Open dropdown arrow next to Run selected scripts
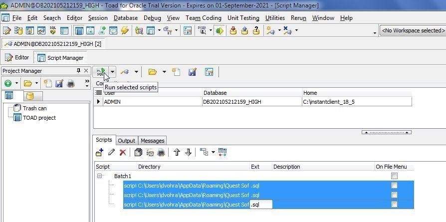This screenshot has height=222, width=446. click(x=113, y=72)
